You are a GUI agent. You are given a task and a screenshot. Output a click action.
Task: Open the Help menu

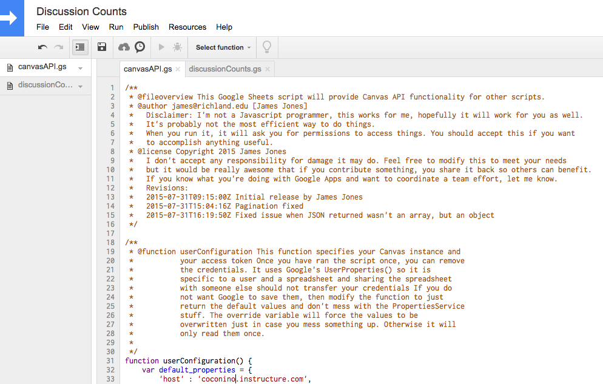pyautogui.click(x=224, y=27)
